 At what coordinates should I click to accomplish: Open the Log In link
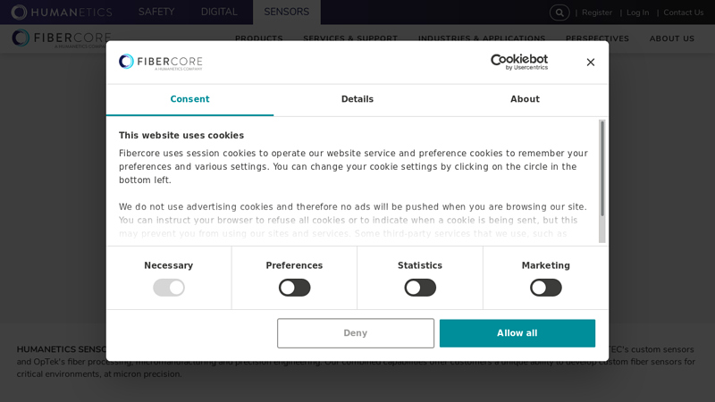point(638,13)
